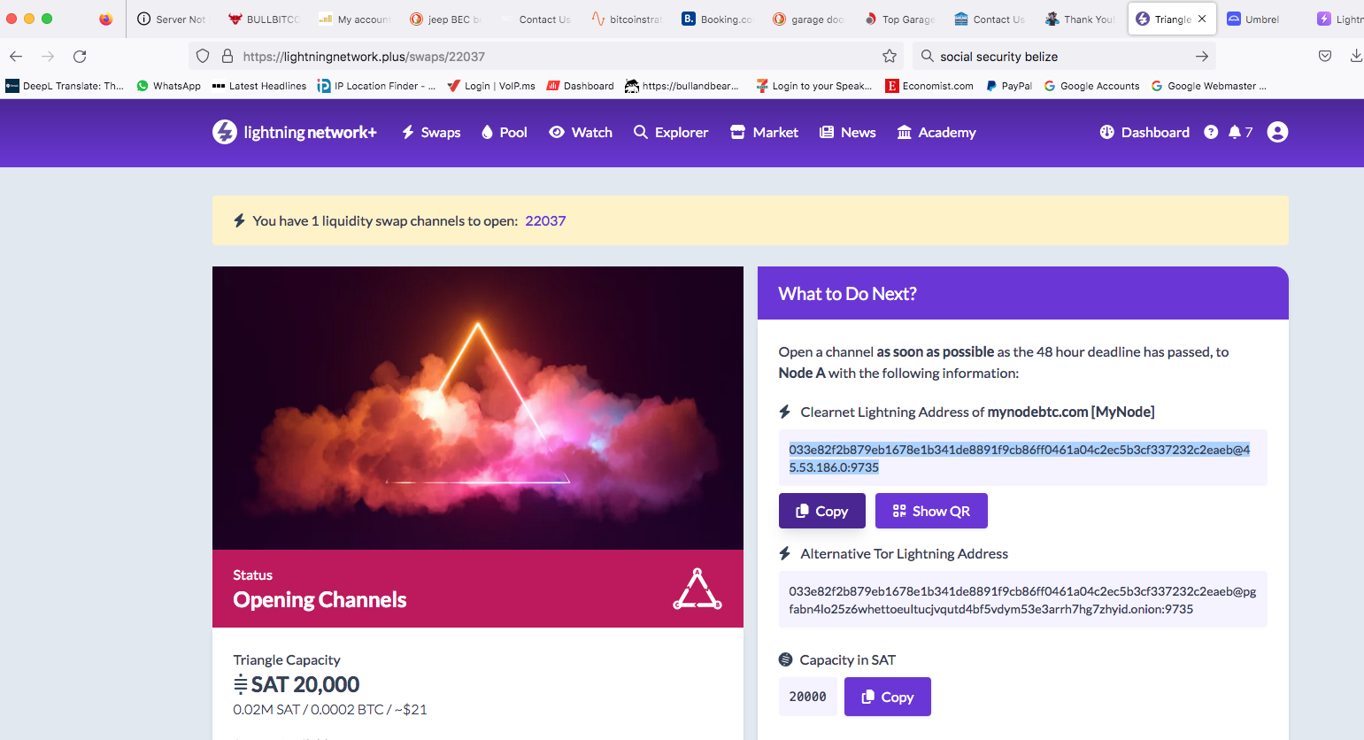The height and width of the screenshot is (740, 1364).
Task: Select the Academy navigation item
Action: [x=936, y=133]
